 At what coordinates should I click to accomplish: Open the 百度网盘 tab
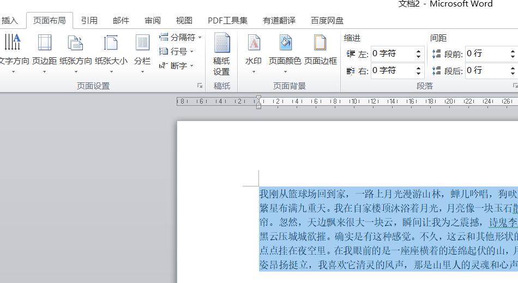pos(327,20)
